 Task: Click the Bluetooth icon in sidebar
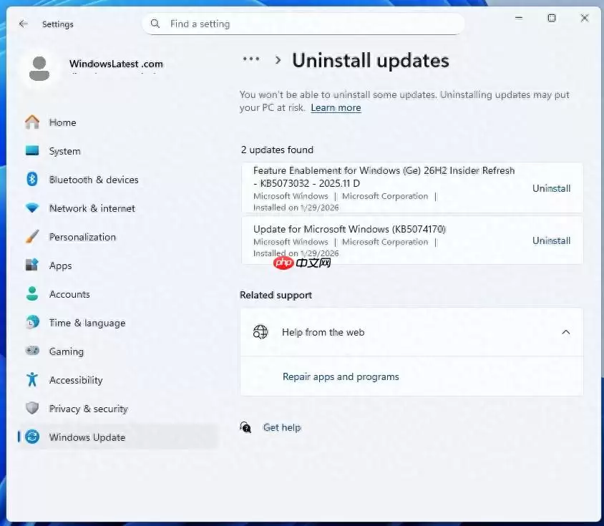pyautogui.click(x=32, y=179)
